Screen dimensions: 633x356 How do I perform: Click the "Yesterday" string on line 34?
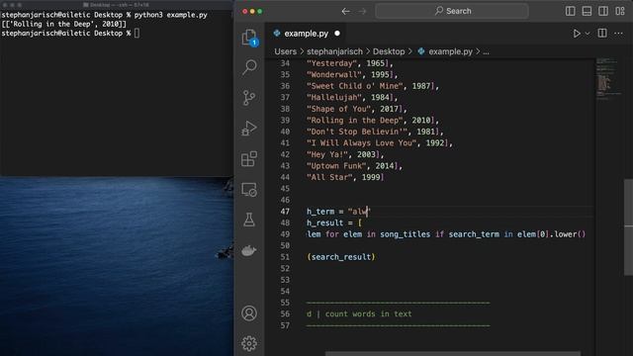coord(332,63)
